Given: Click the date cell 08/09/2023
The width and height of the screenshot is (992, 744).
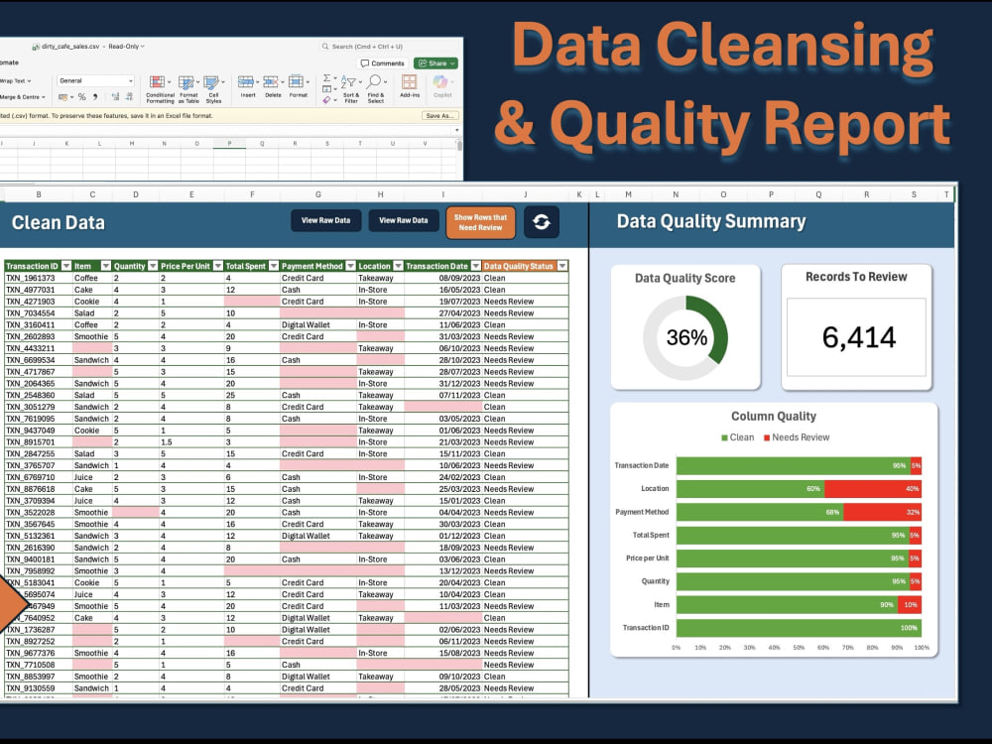Looking at the screenshot, I should pyautogui.click(x=442, y=278).
